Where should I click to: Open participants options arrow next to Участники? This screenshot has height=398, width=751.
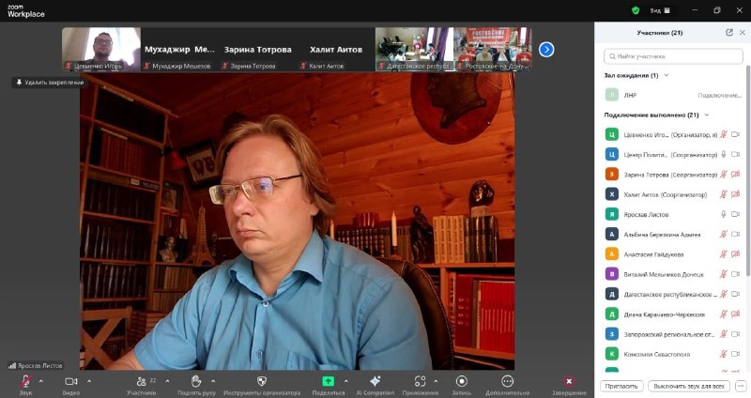pyautogui.click(x=167, y=381)
